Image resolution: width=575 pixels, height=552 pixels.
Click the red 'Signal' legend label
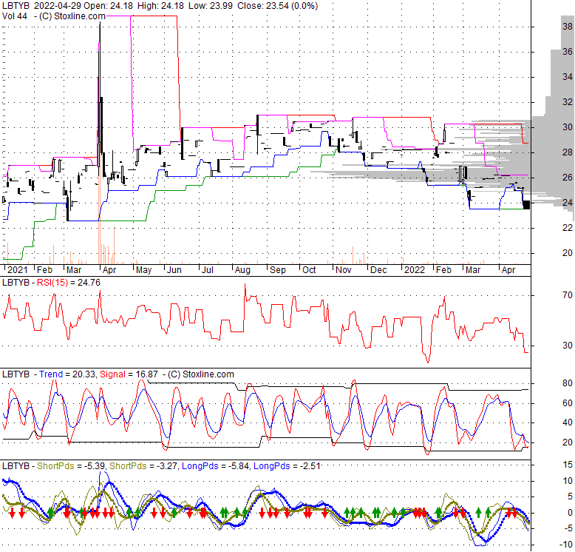click(x=112, y=374)
